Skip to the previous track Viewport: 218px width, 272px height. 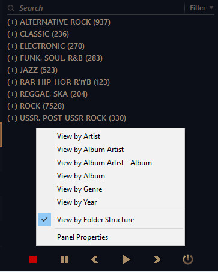95,259
